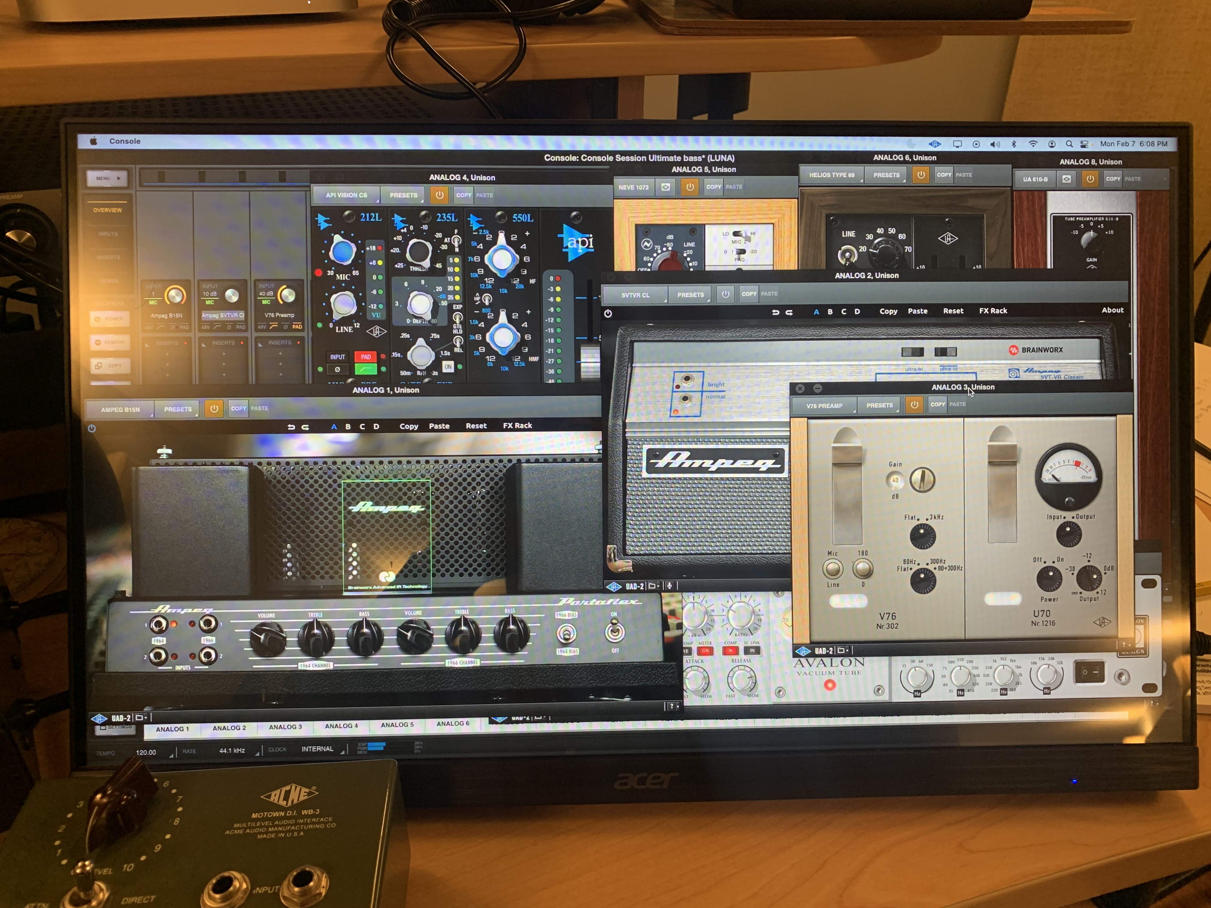Open the Spotlight search icon in the menu bar

coord(1069,144)
